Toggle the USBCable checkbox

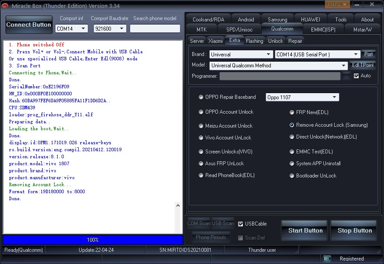pos(240,224)
